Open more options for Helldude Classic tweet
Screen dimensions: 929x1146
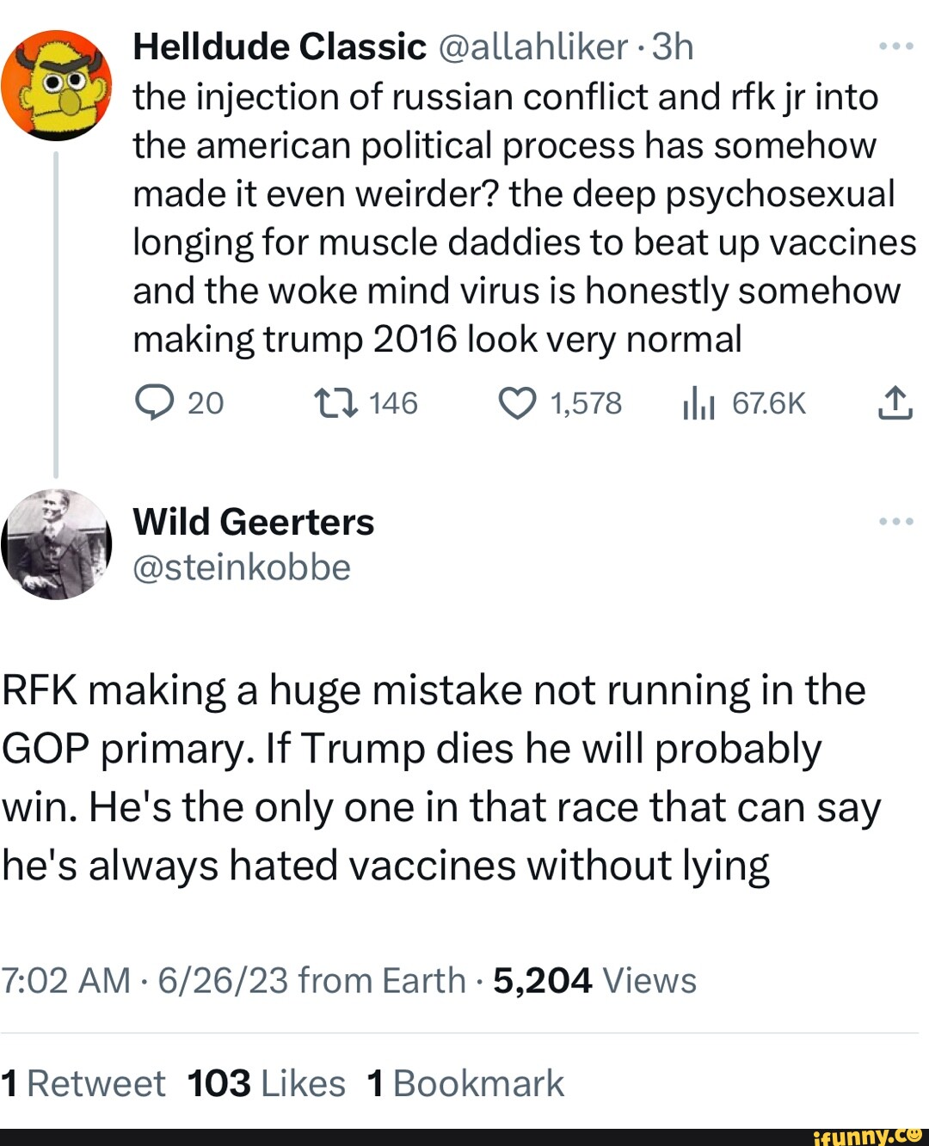click(x=895, y=46)
